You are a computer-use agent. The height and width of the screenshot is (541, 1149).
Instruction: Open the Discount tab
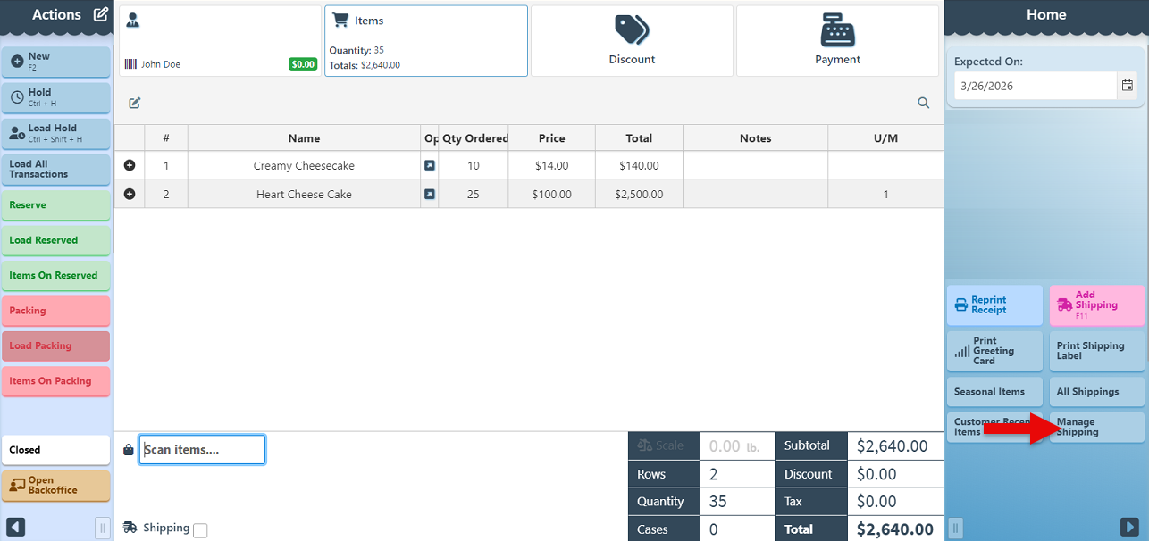tap(632, 41)
